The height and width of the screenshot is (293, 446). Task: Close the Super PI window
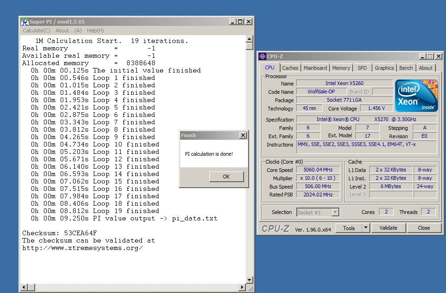(248, 22)
